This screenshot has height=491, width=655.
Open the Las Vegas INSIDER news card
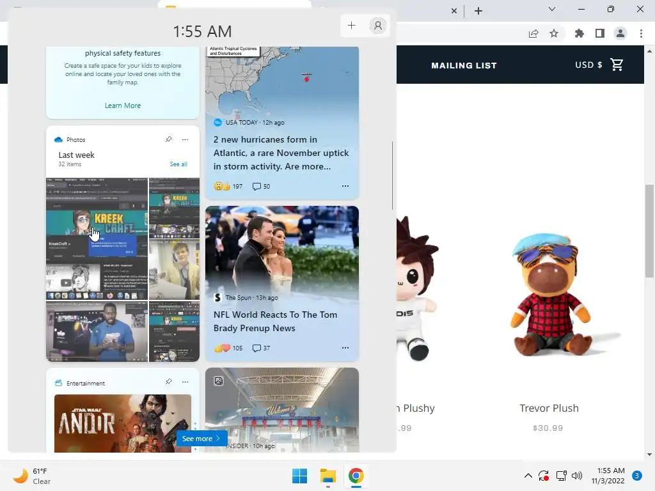coord(282,410)
